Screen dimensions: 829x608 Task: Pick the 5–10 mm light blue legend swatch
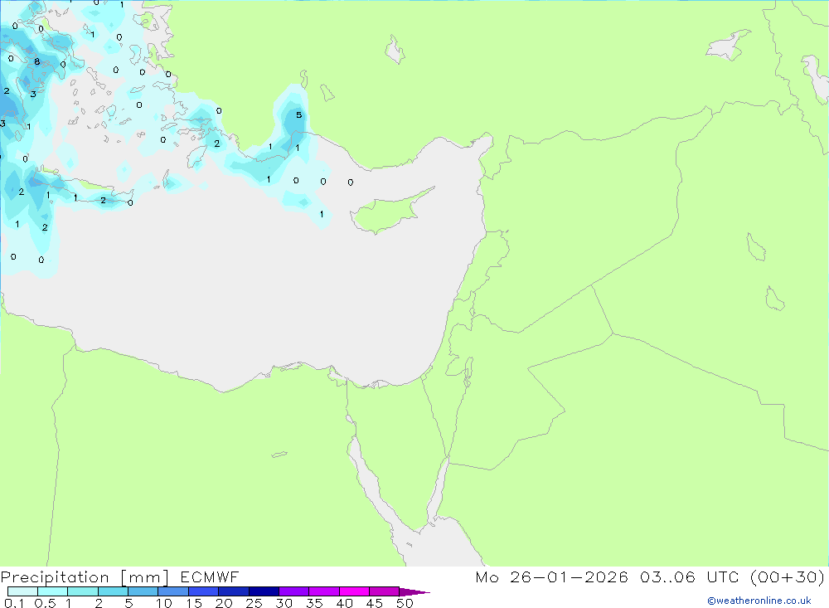[x=143, y=591]
